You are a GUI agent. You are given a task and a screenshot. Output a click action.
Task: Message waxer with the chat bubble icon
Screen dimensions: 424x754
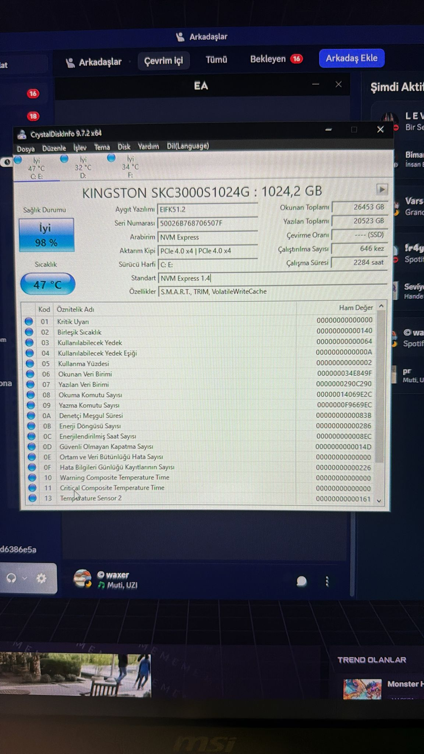(x=301, y=581)
